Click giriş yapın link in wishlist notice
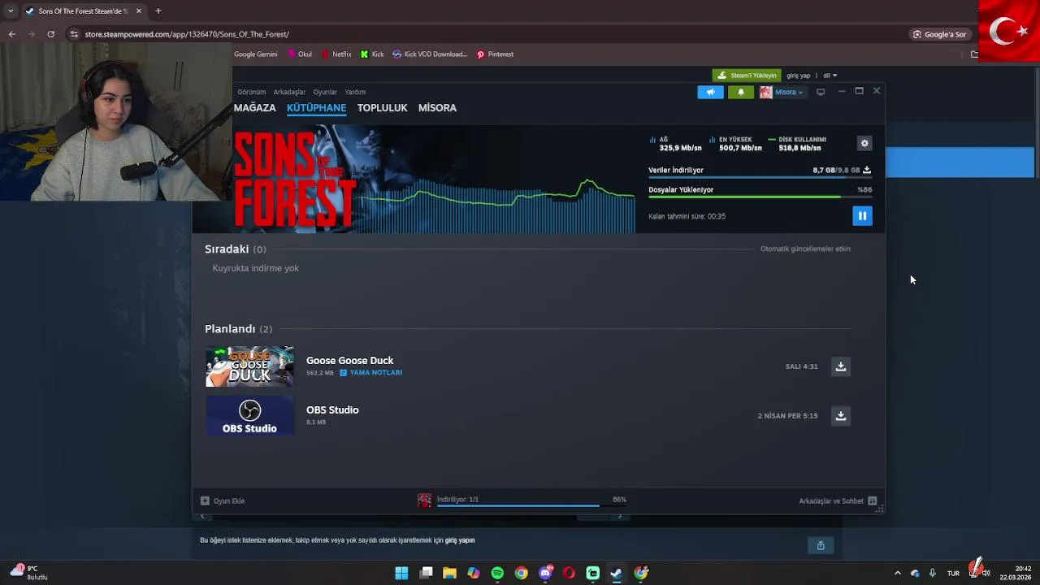The image size is (1040, 585). (460, 540)
